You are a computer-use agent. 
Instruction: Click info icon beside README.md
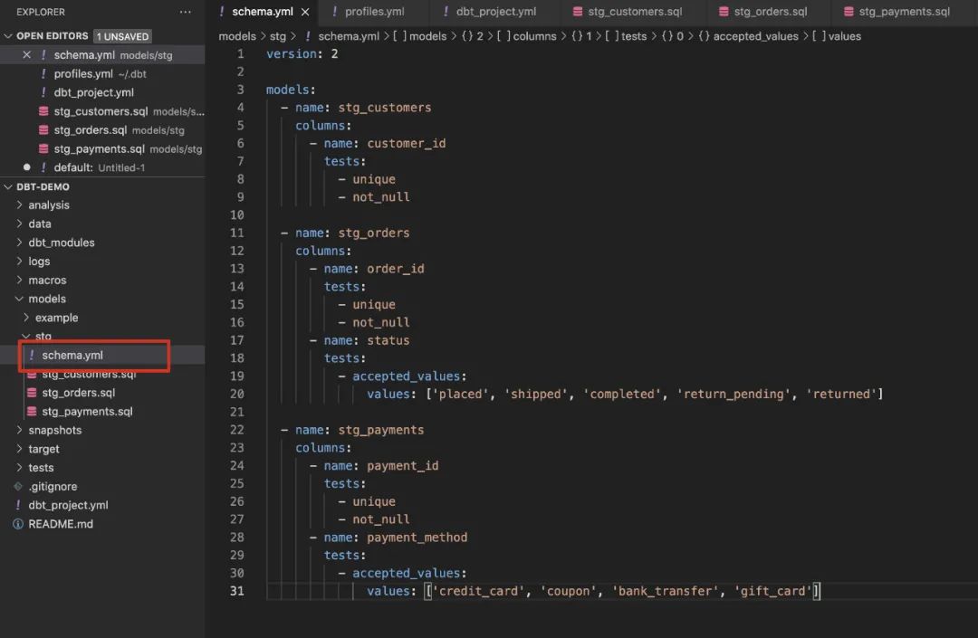(x=18, y=524)
